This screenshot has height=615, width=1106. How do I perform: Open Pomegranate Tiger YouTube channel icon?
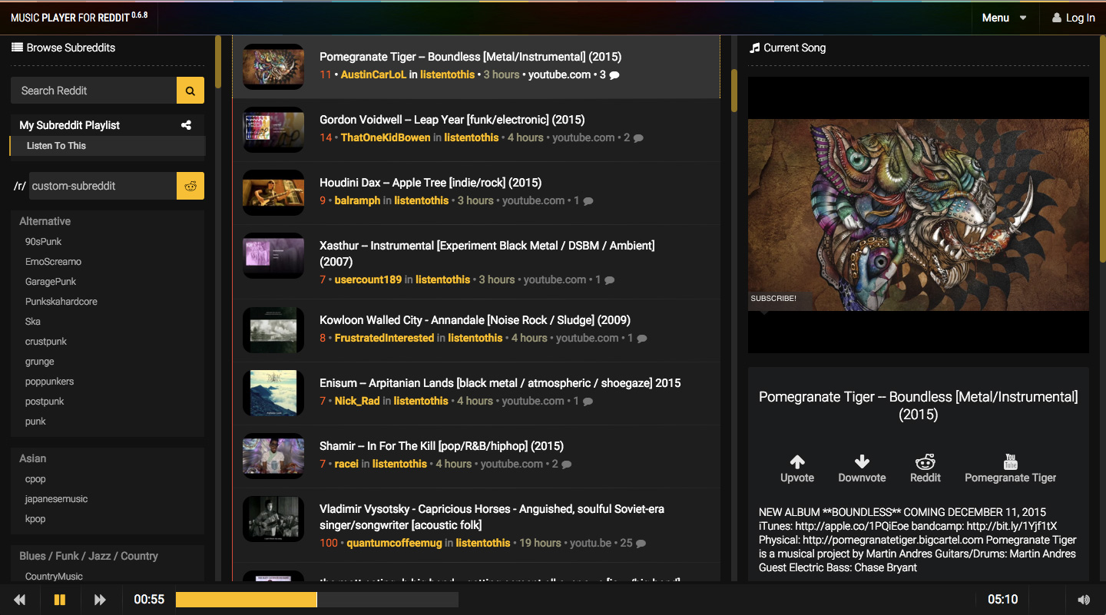[1011, 461]
